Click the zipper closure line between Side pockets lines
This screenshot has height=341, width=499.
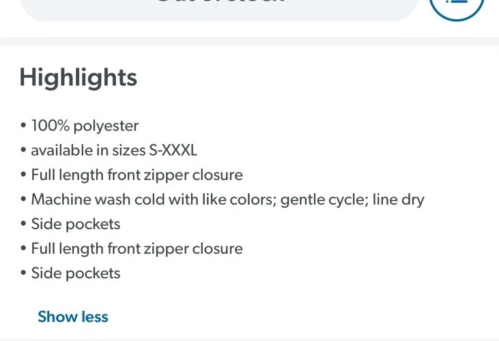tap(137, 249)
